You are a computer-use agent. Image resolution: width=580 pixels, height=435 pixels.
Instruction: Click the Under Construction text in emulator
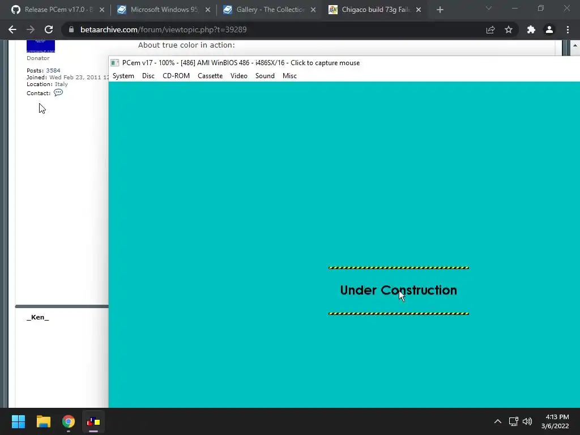click(398, 291)
